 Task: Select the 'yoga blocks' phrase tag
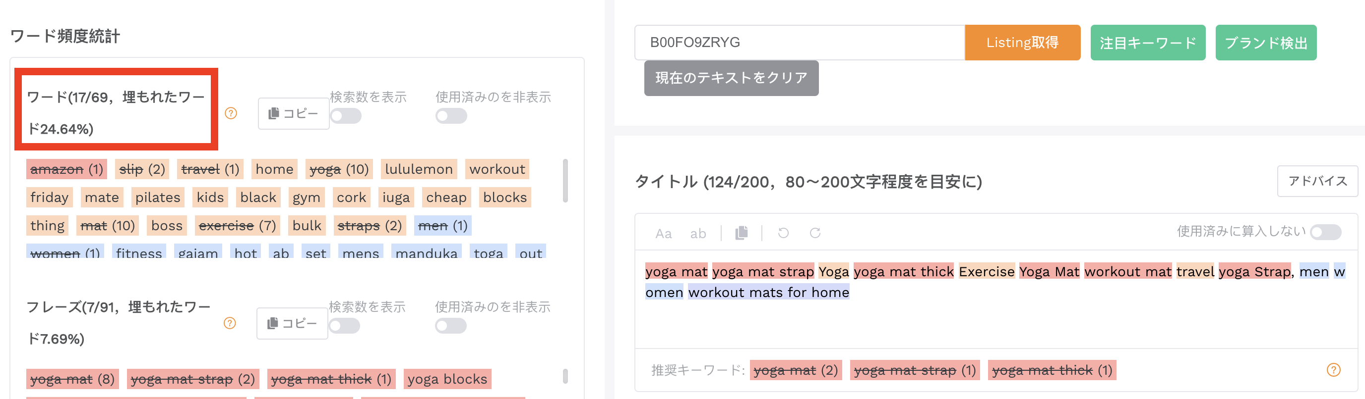click(x=447, y=379)
